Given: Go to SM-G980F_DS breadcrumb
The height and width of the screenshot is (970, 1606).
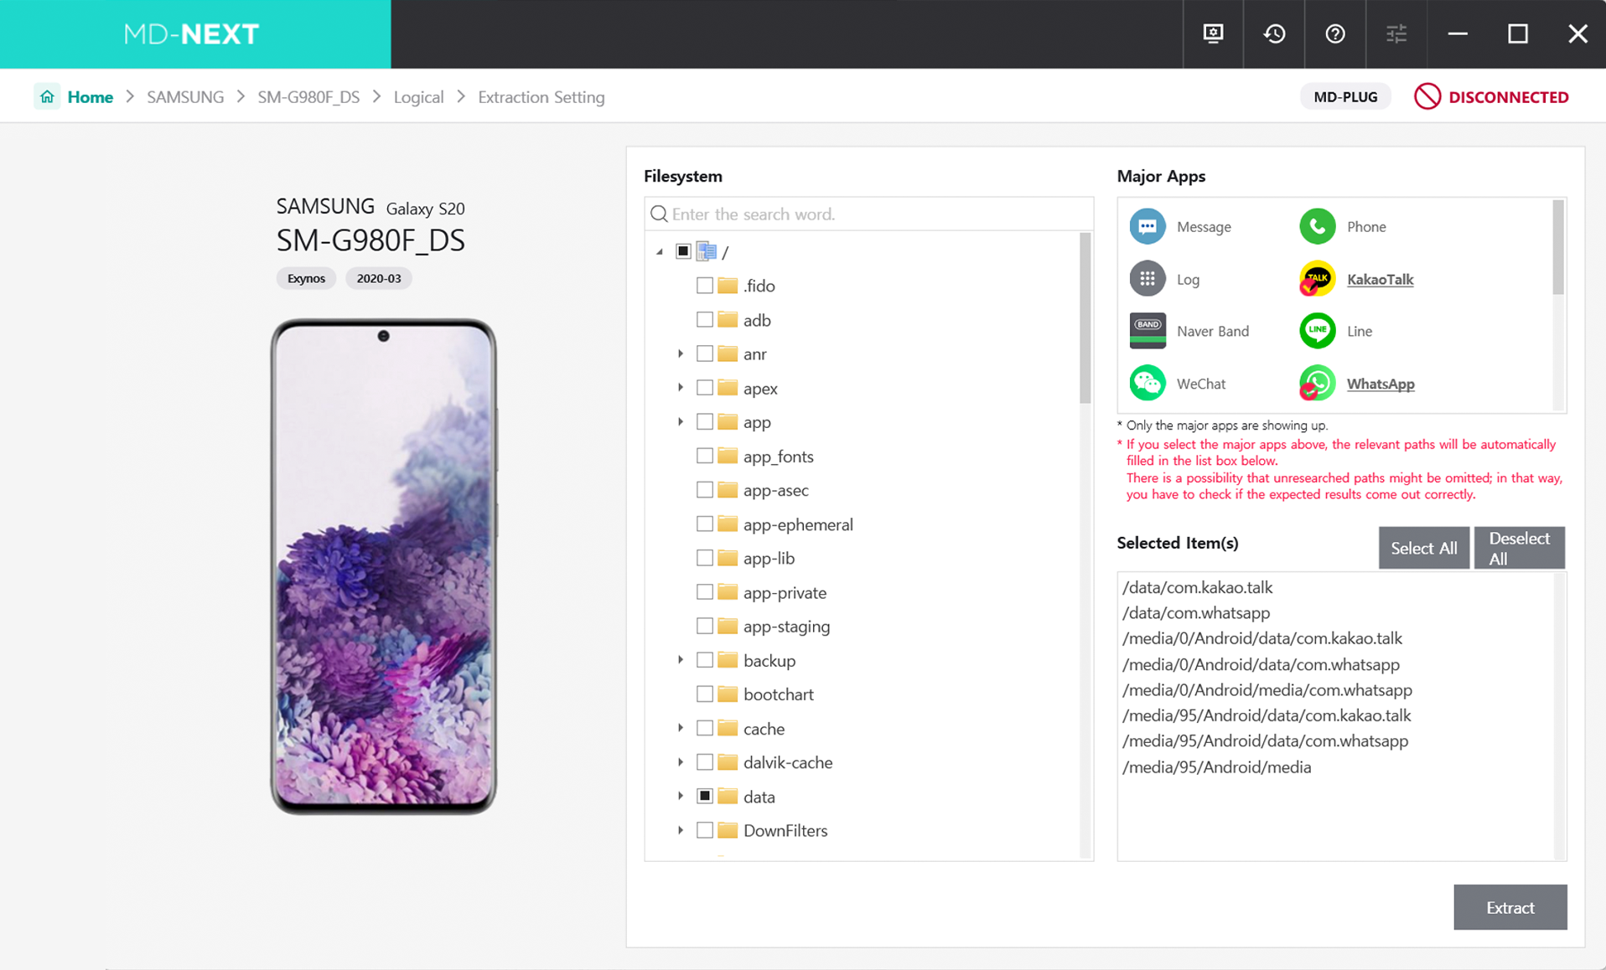Looking at the screenshot, I should (x=308, y=97).
